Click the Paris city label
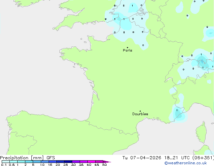Screen dimensions: 214x166 (128, 50)
